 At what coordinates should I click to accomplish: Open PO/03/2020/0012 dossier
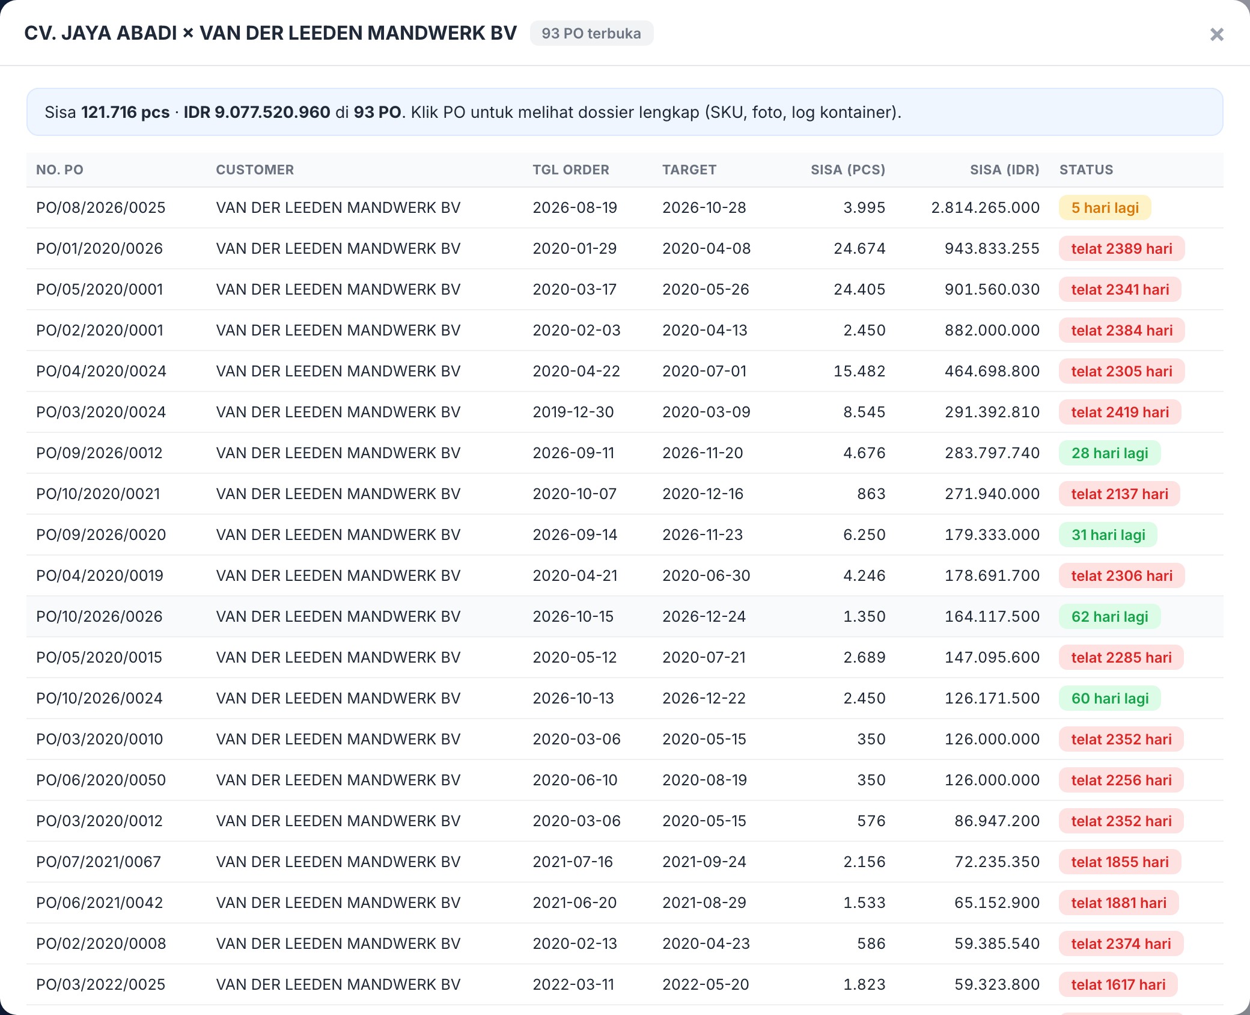pos(624,821)
